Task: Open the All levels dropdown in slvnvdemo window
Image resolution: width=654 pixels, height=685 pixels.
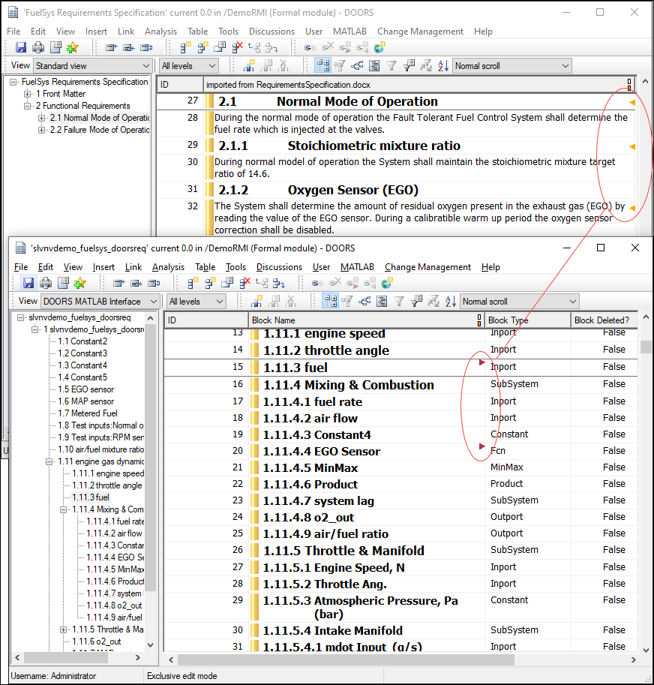Action: pyautogui.click(x=196, y=302)
